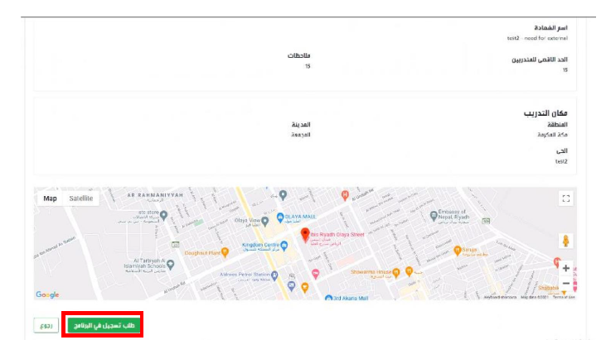Click the Shawarma House restaurant marker
This screenshot has height=340, width=606.
(x=395, y=273)
